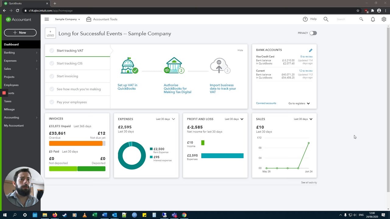Open the 12 to review link
The image size is (390, 219).
tap(306, 71)
